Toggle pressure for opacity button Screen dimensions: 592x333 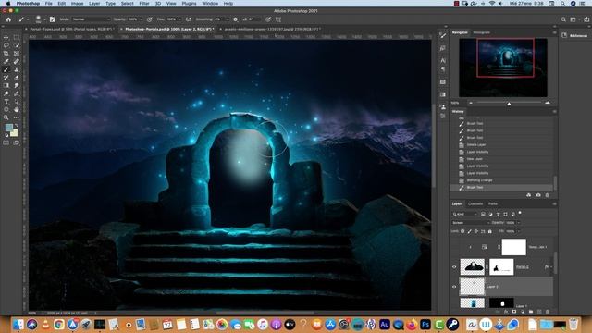150,19
